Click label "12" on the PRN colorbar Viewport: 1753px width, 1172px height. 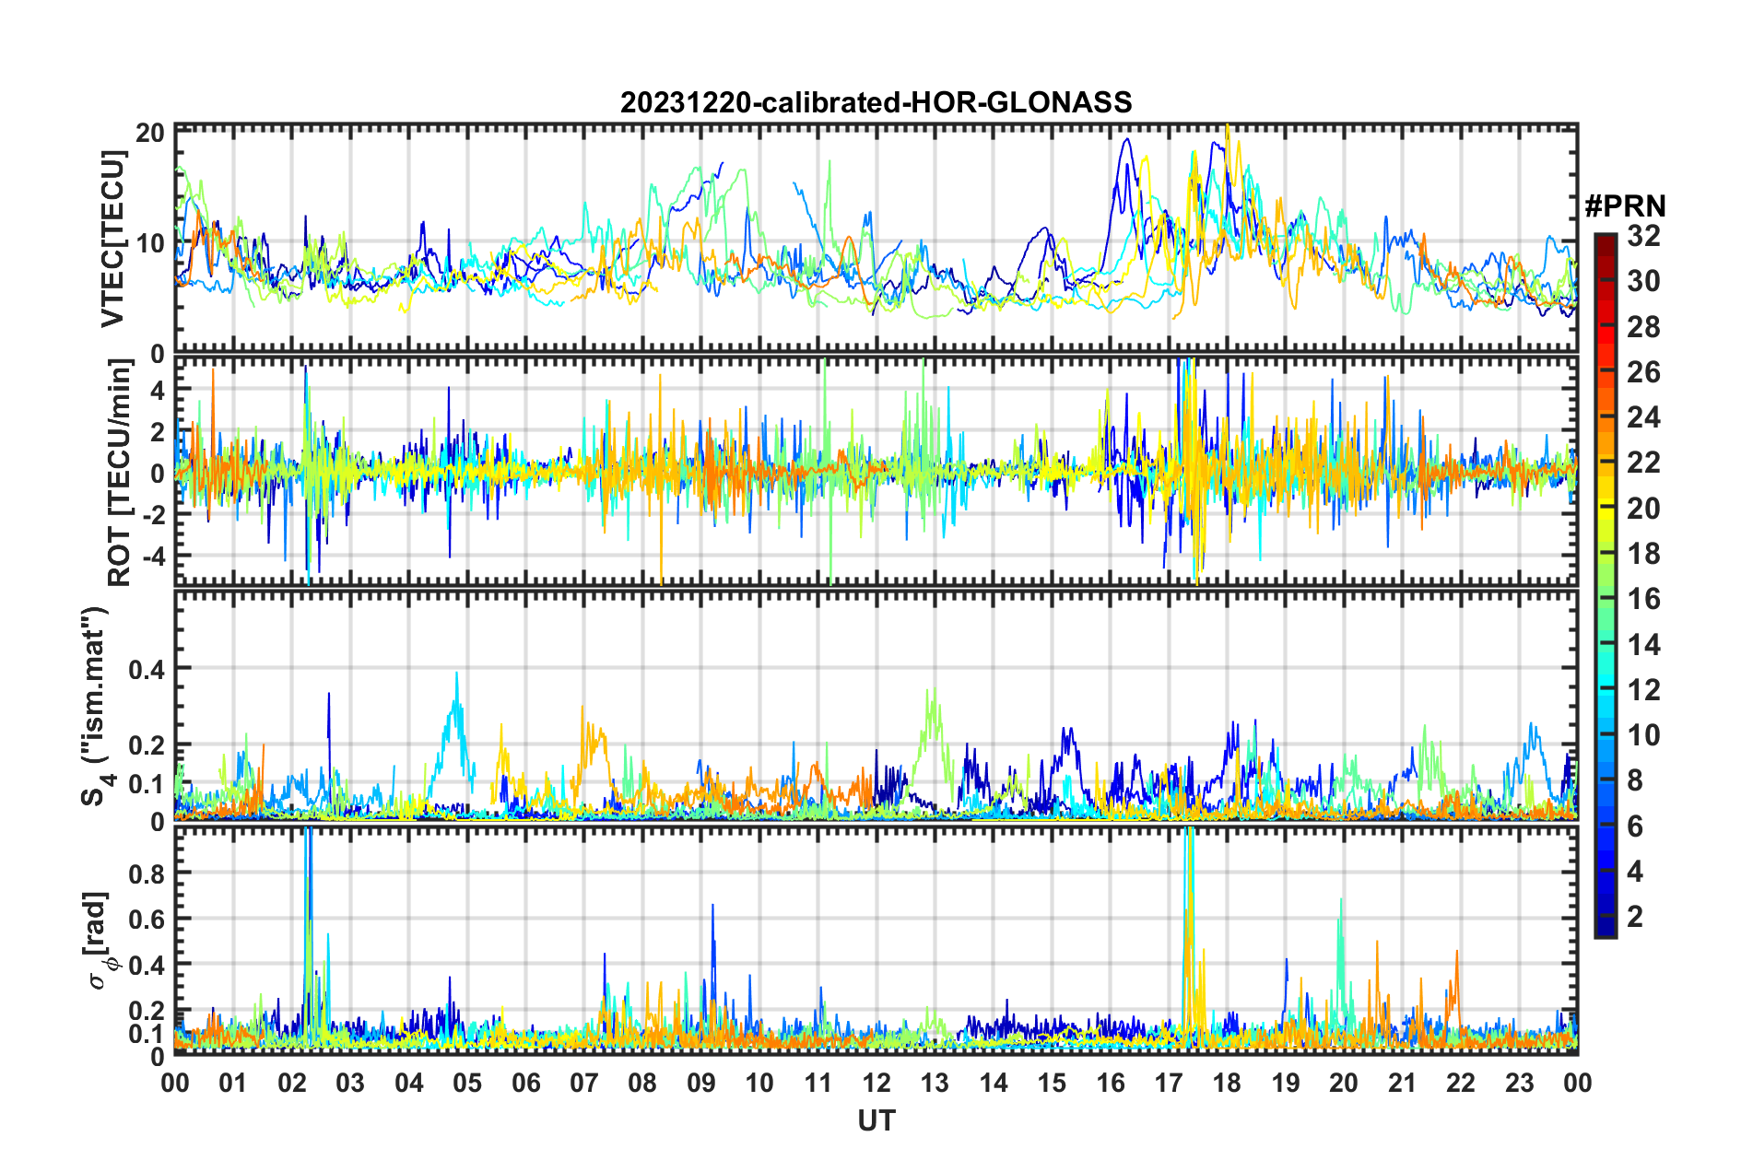click(1643, 690)
